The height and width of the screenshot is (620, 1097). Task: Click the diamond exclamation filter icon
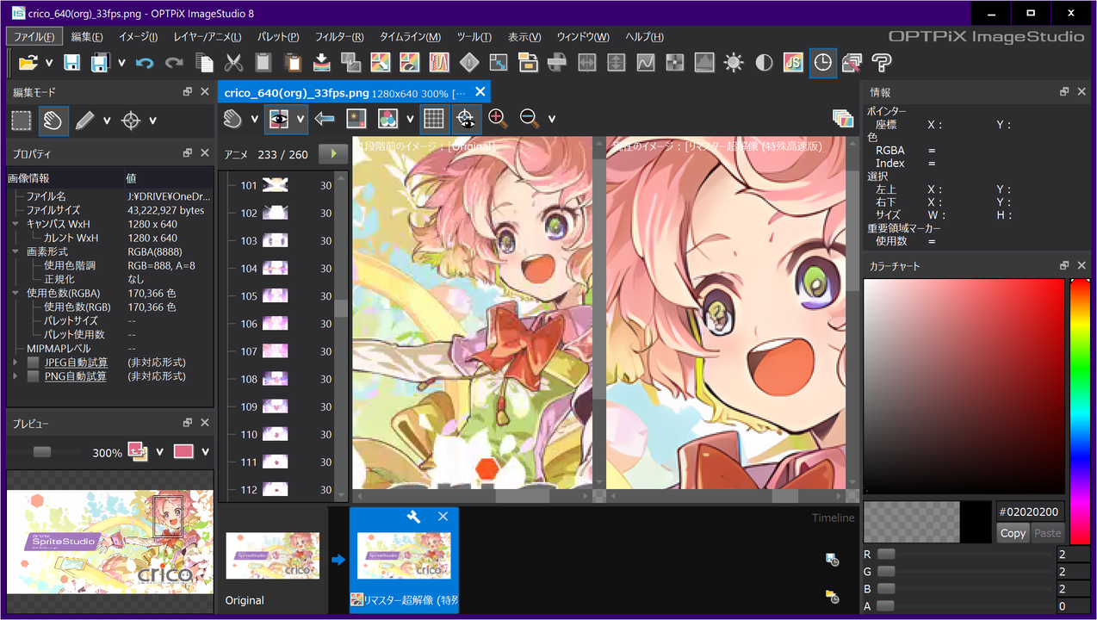[468, 62]
